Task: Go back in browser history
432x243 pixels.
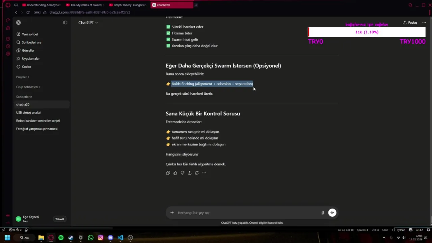Action: point(16,12)
